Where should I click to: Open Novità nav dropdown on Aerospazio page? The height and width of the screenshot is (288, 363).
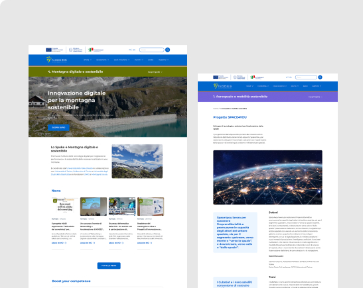click(295, 86)
